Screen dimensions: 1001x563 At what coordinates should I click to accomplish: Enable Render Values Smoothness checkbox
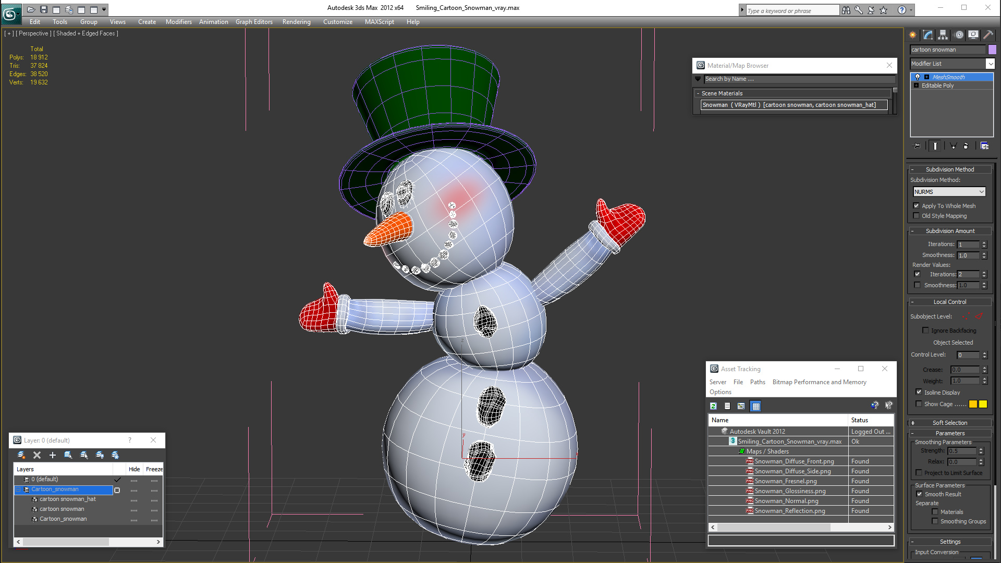(918, 285)
